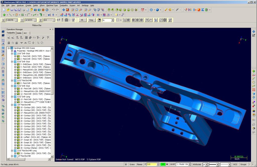The height and width of the screenshot is (167, 257).
Task: Click the Redo arrow icon
Action: [57, 10]
